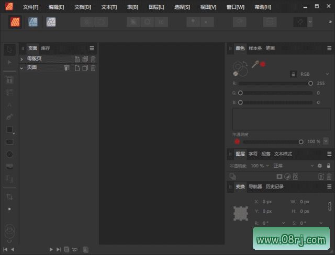Click the adjustments icon in Layers panel
This screenshot has height=255, width=335.
point(287,176)
